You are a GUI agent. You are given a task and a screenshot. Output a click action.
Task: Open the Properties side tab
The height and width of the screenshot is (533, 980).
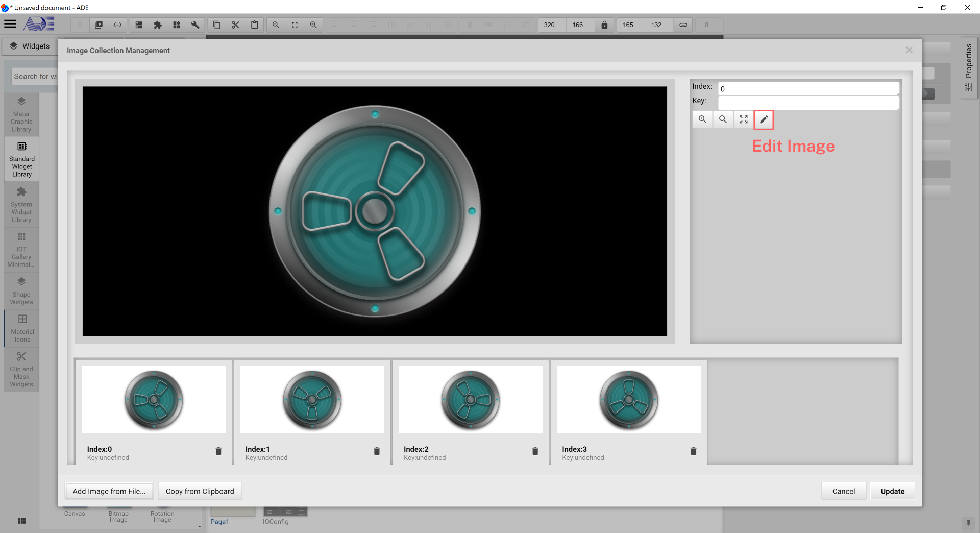coord(968,67)
